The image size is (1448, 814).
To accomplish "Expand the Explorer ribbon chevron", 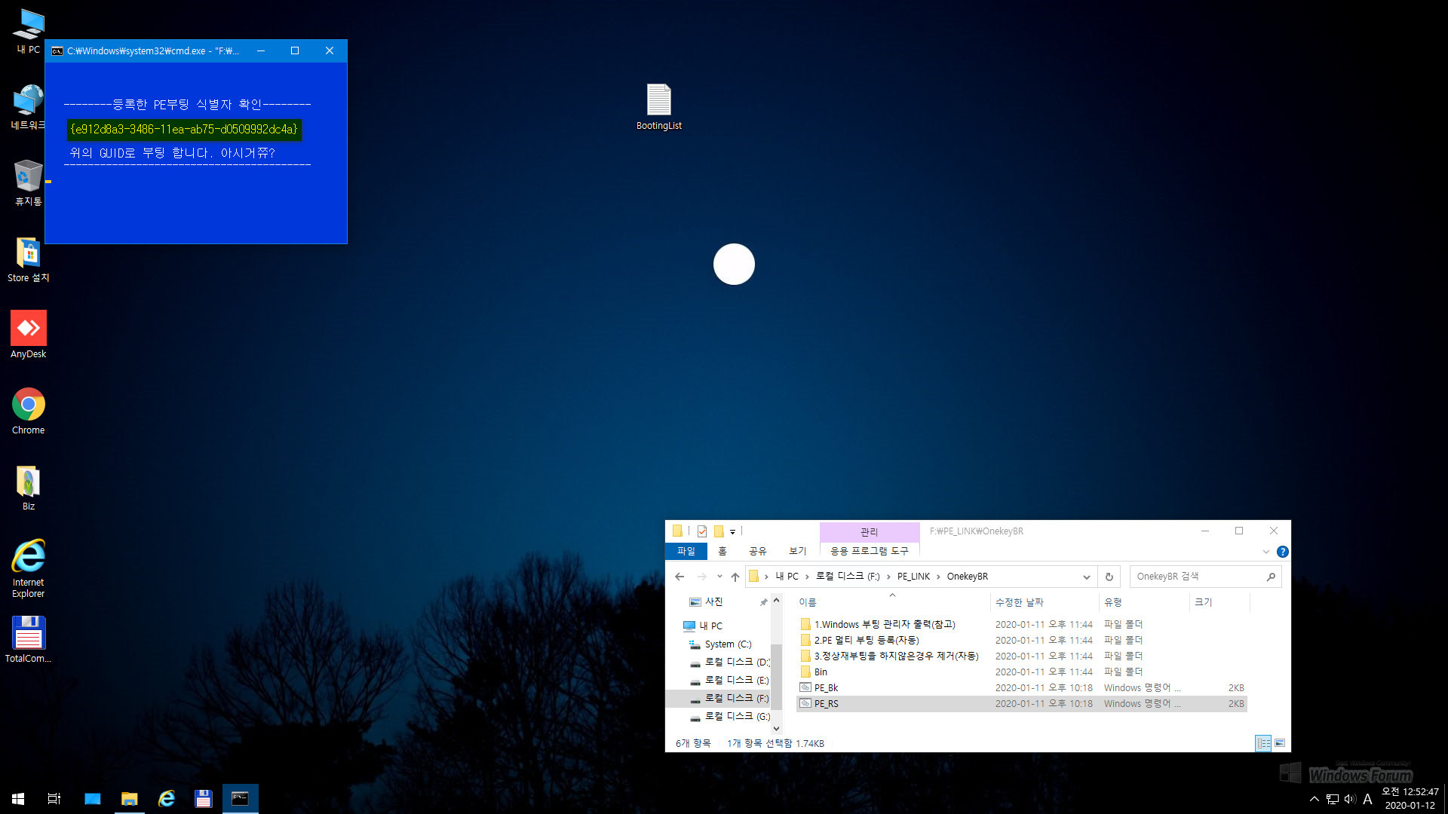I will coord(1266,552).
